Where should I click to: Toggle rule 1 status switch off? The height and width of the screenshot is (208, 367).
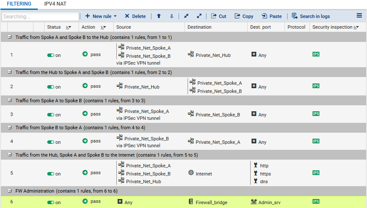click(51, 56)
